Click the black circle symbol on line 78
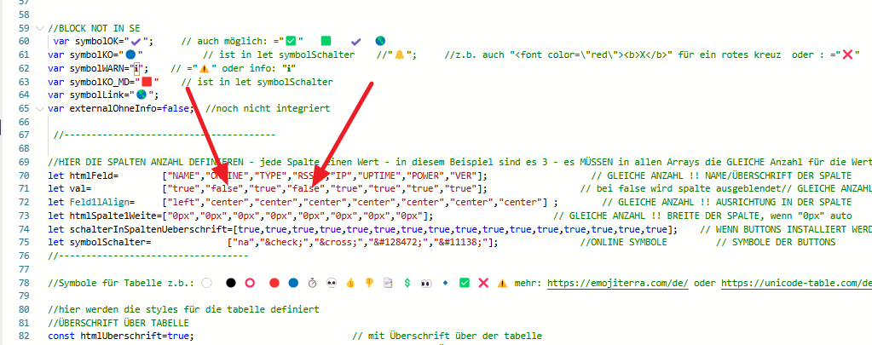The height and width of the screenshot is (345, 872). (231, 283)
